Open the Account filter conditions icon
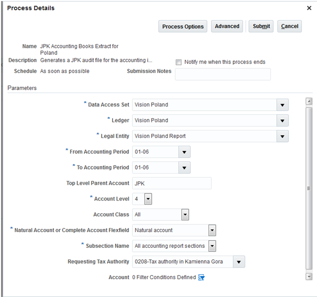Viewport: 317px width, 297px height. [201, 277]
